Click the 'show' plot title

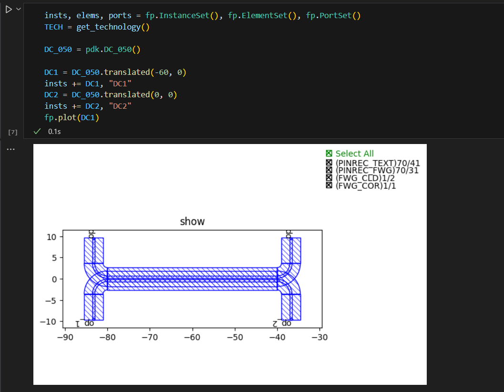click(192, 221)
